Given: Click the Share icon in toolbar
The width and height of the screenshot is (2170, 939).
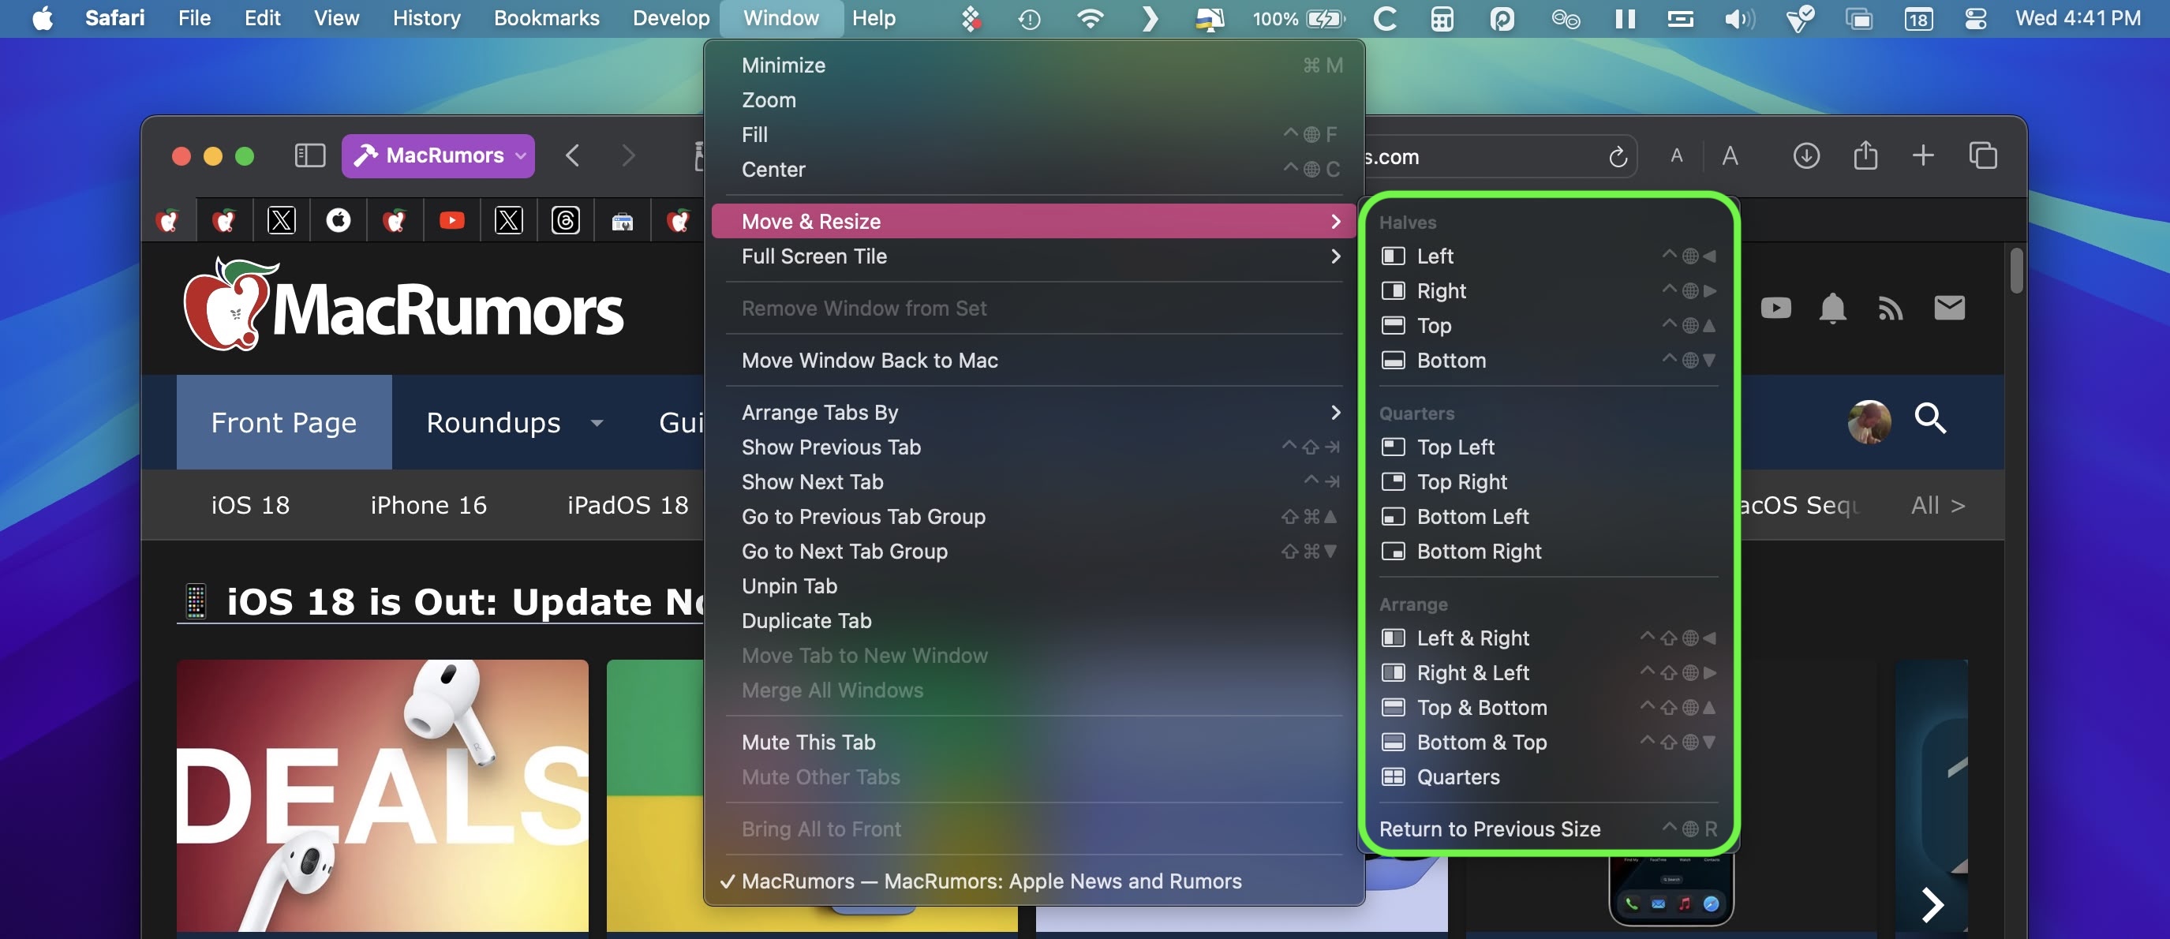Looking at the screenshot, I should (x=1865, y=155).
